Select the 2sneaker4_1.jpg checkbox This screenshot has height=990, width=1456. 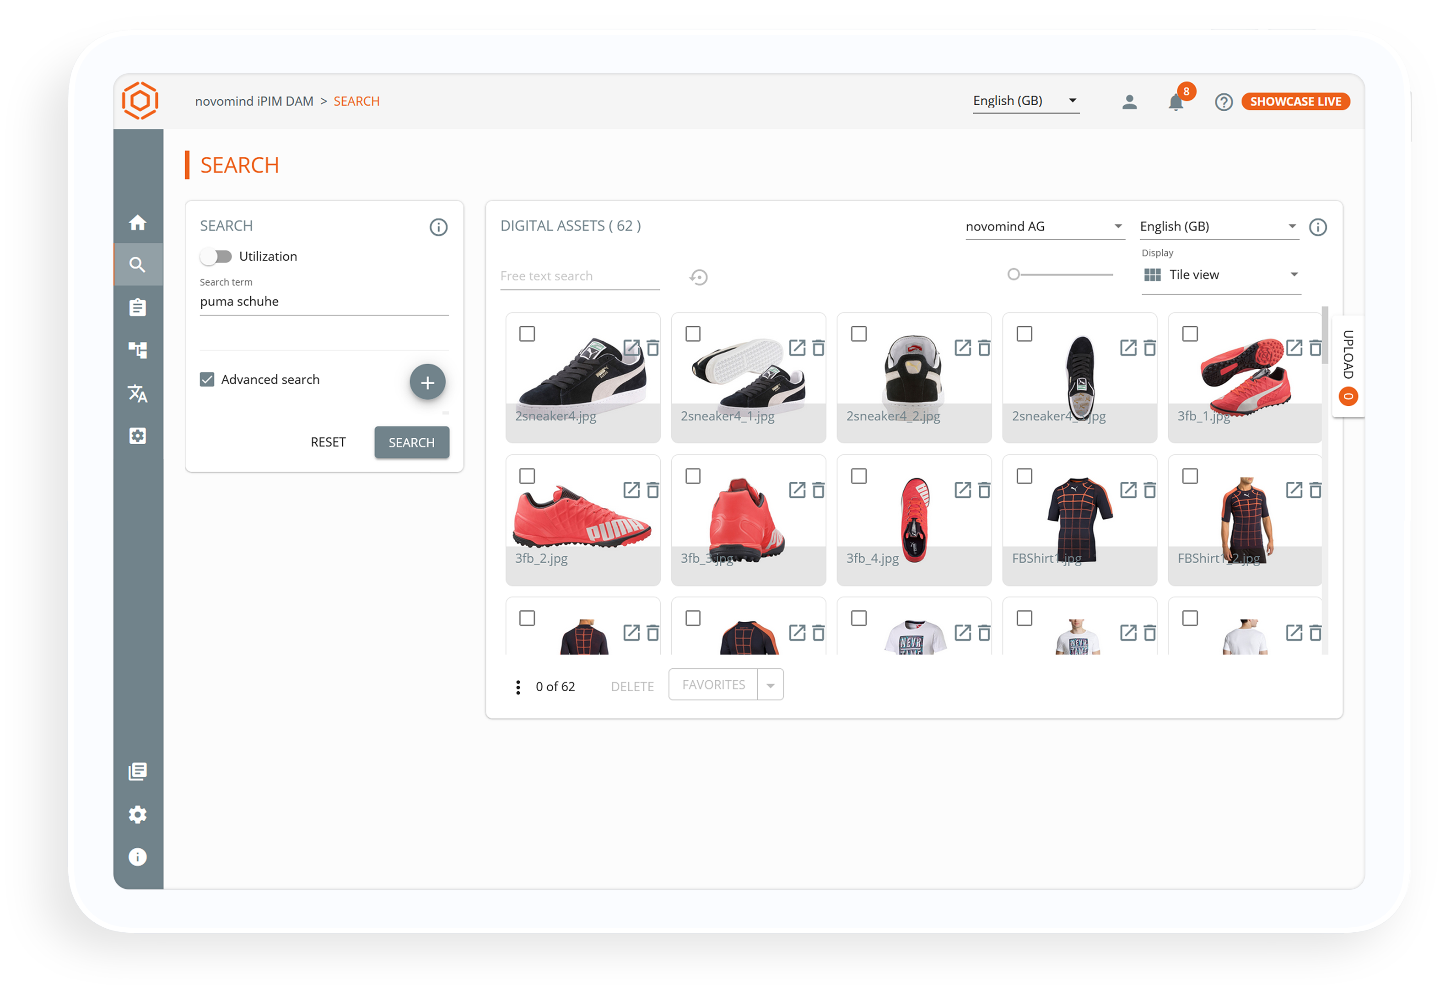(693, 334)
